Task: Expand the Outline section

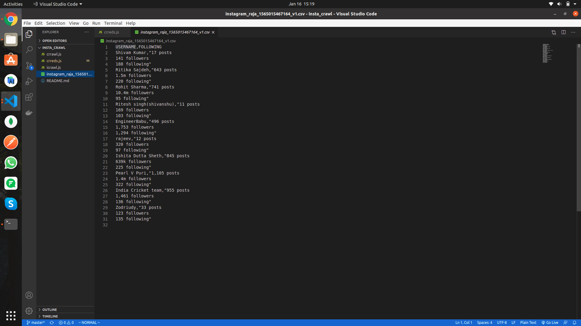Action: click(x=50, y=310)
